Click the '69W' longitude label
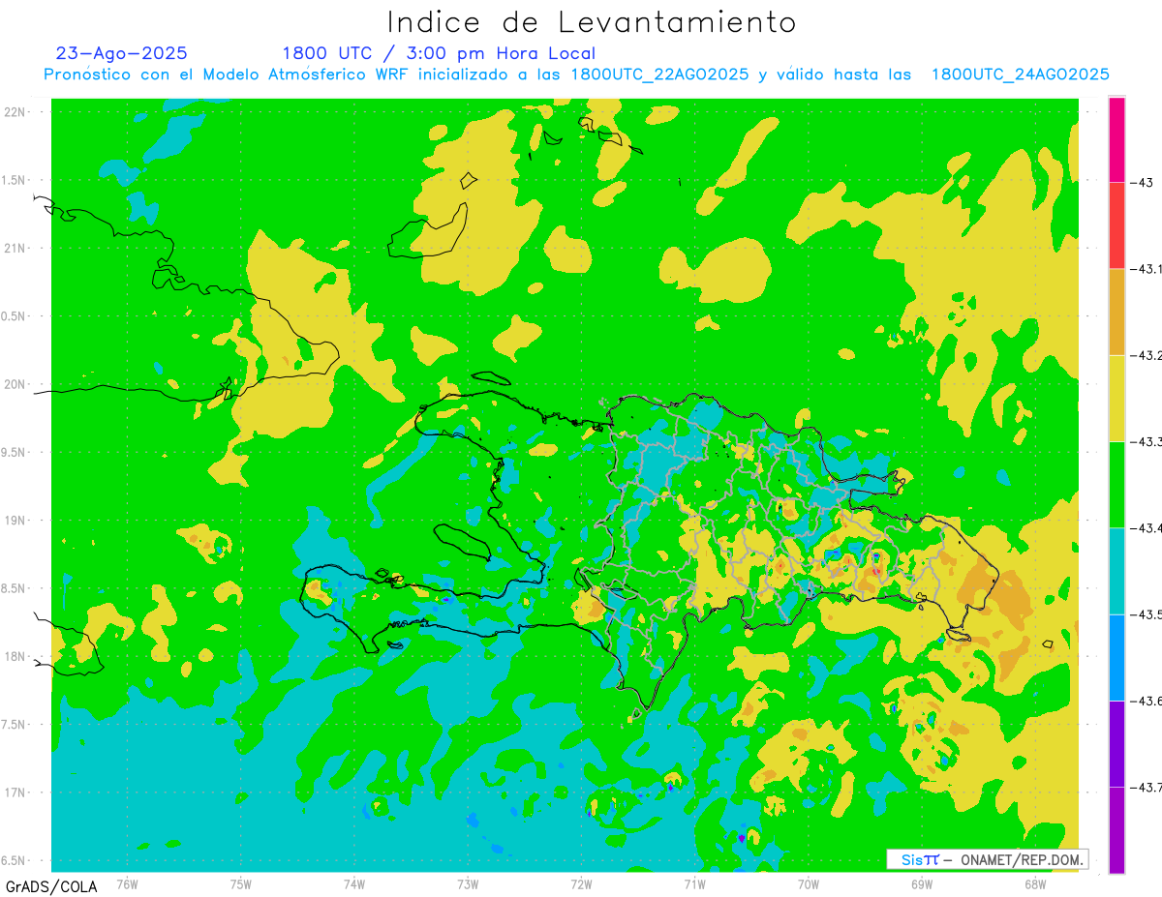Screen dimensions: 1162x897 922,883
